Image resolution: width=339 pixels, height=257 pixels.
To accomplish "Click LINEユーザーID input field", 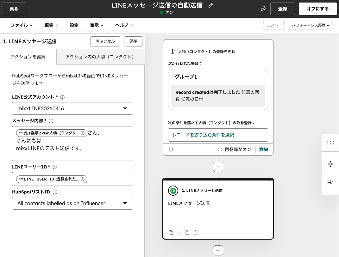I will point(72,179).
